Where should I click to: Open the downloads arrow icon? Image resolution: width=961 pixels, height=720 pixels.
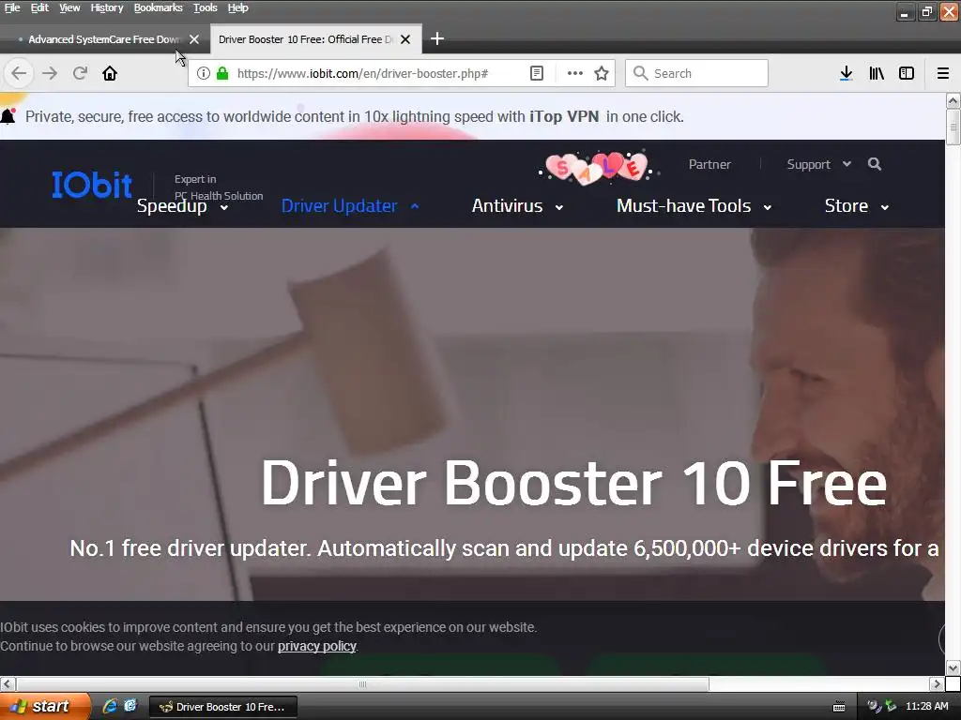(846, 73)
